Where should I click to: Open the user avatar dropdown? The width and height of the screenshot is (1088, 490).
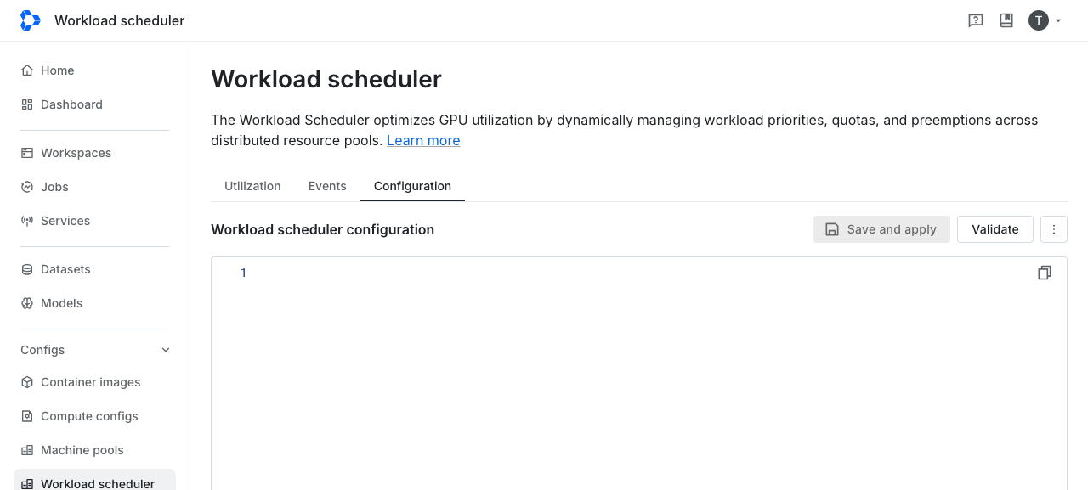(x=1045, y=20)
